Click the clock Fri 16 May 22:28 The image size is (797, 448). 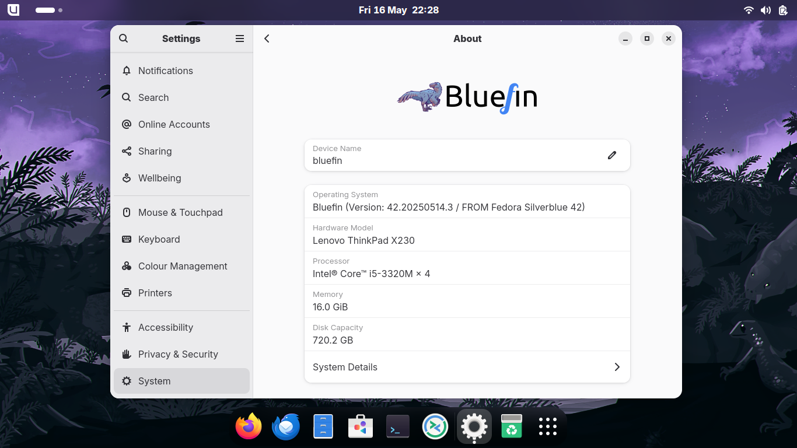398,10
